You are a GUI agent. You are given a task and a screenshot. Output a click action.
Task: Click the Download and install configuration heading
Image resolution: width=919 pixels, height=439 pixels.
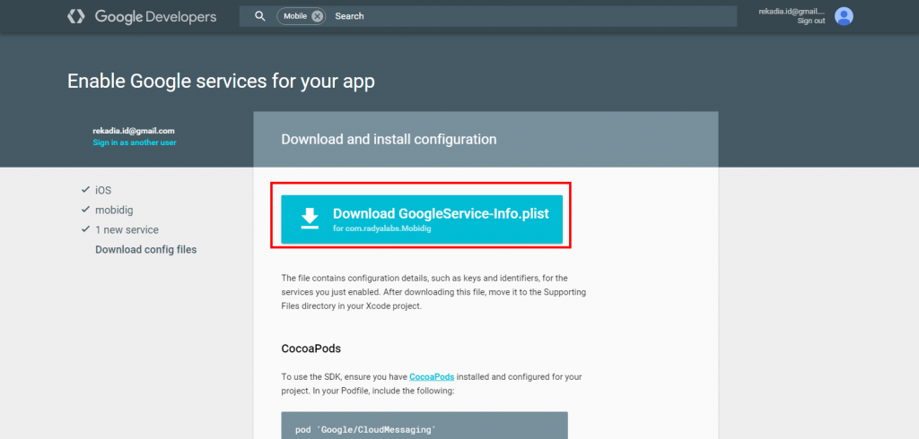[389, 139]
